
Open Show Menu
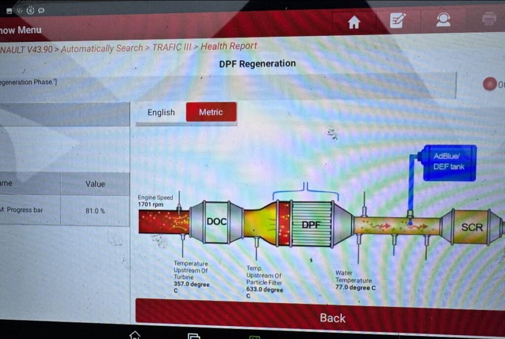[21, 31]
